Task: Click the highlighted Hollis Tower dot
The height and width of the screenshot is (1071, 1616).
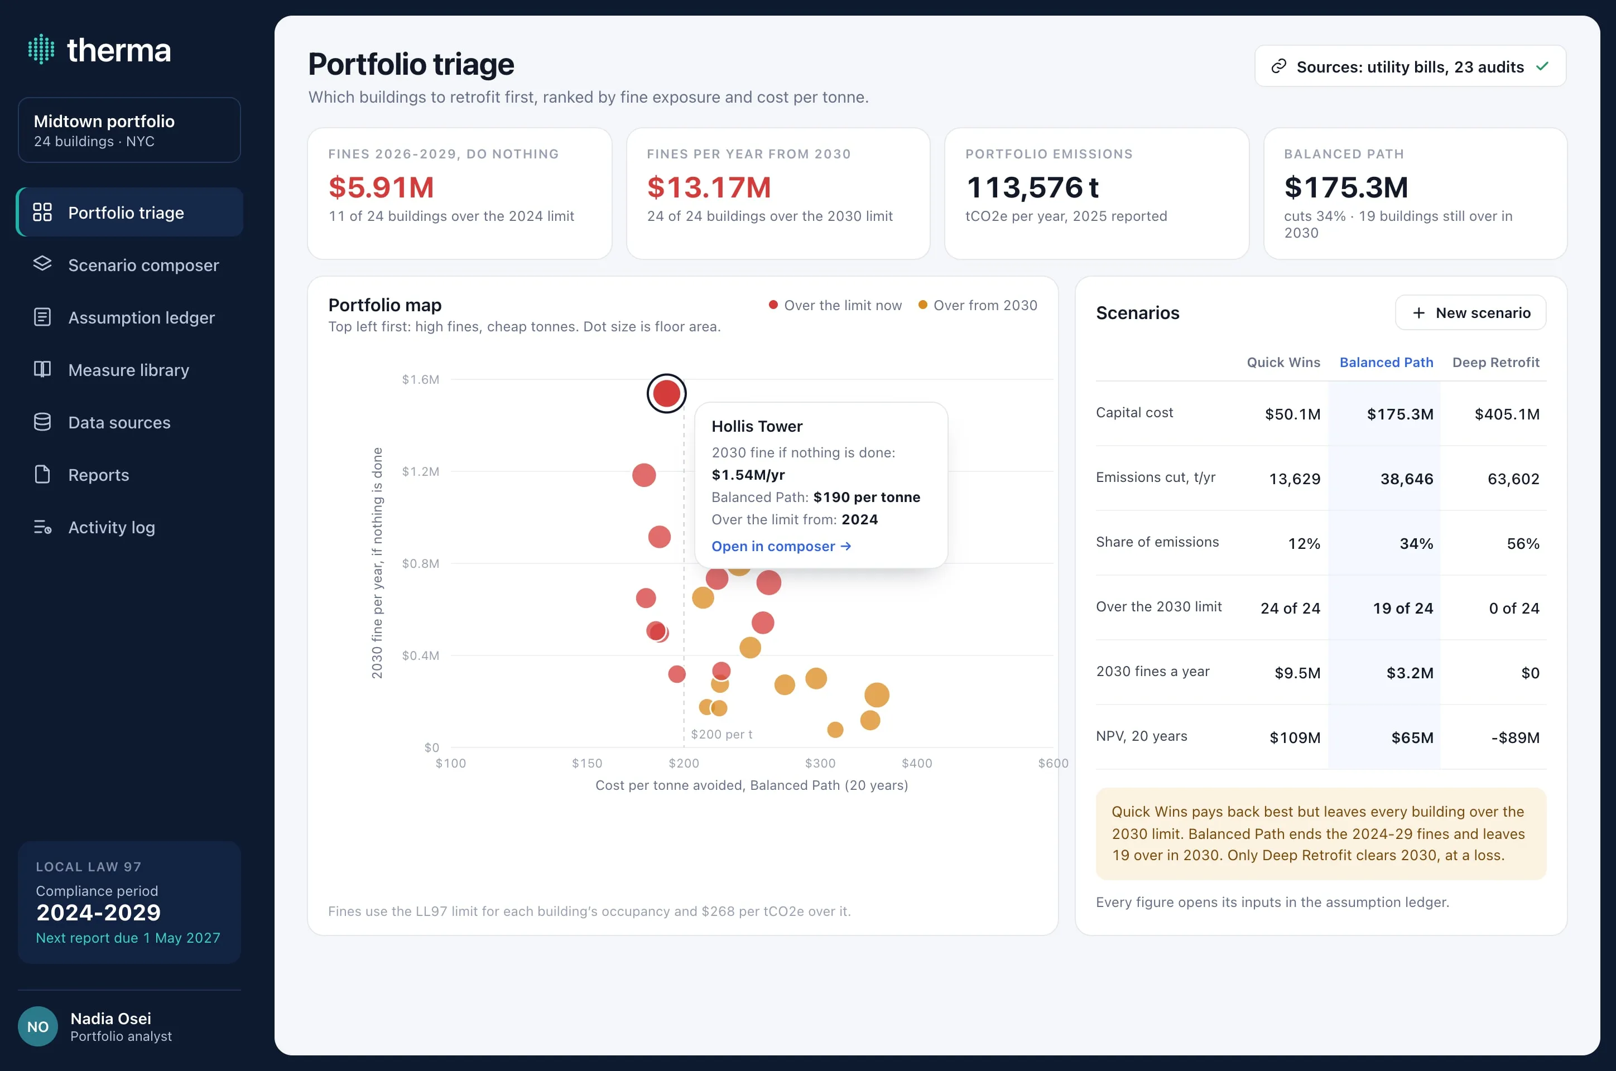Action: point(666,393)
